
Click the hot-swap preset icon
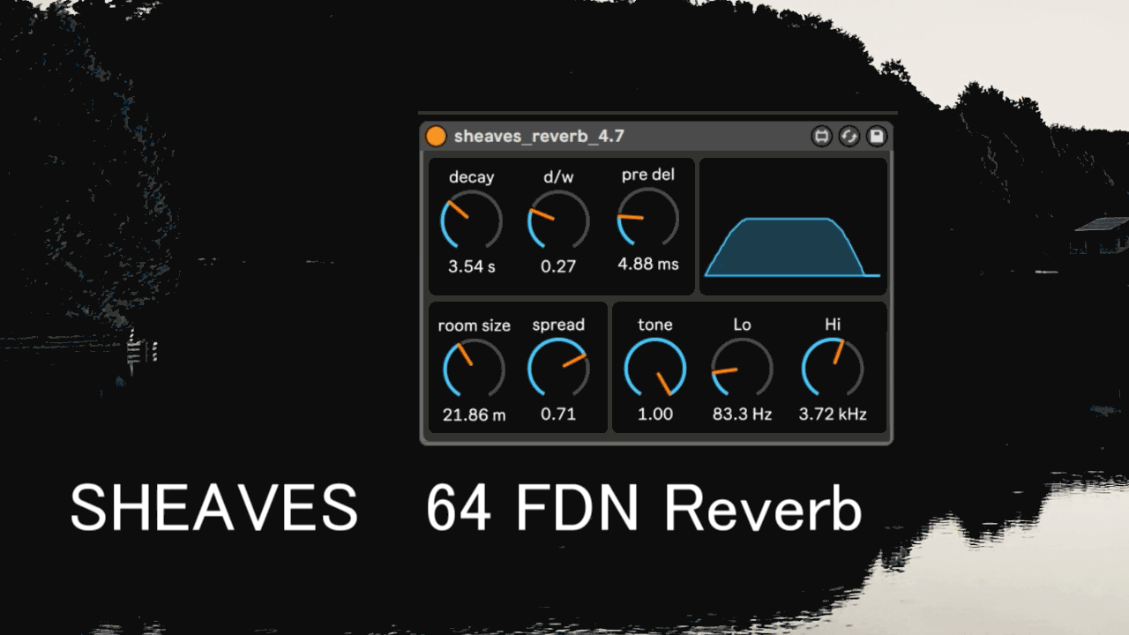click(849, 137)
